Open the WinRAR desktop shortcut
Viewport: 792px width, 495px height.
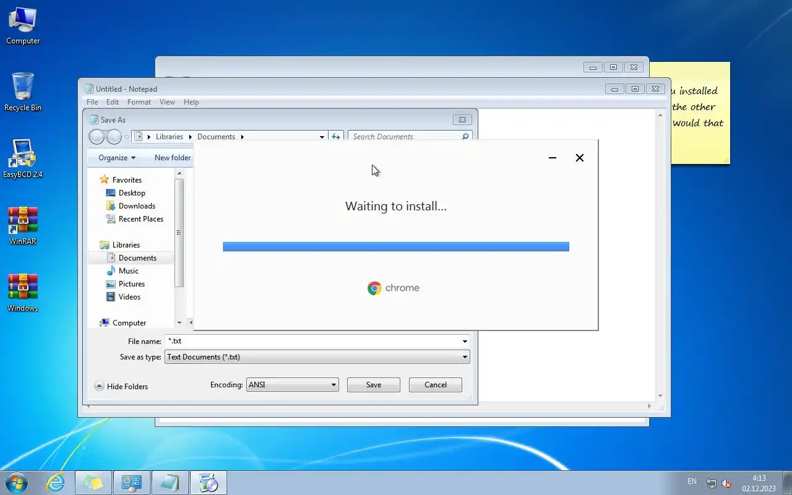(x=23, y=226)
